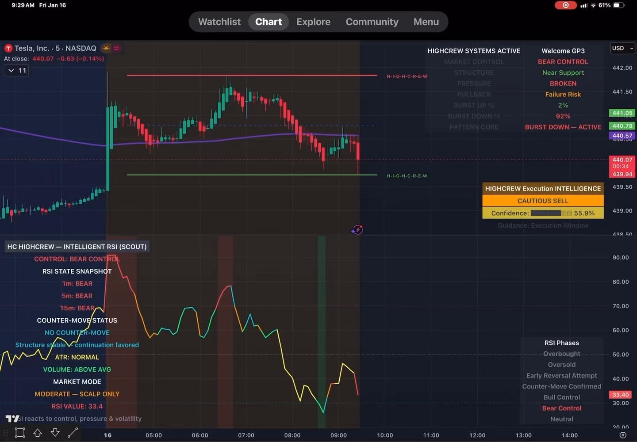Select the trend line drawing tool
The width and height of the screenshot is (637, 442).
point(73,433)
